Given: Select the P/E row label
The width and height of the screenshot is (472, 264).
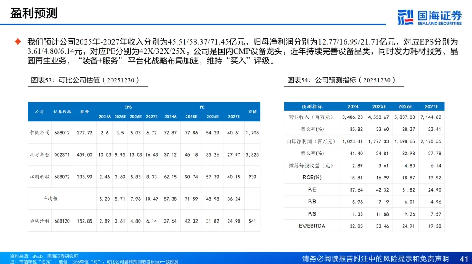Looking at the screenshot, I should tap(312, 189).
